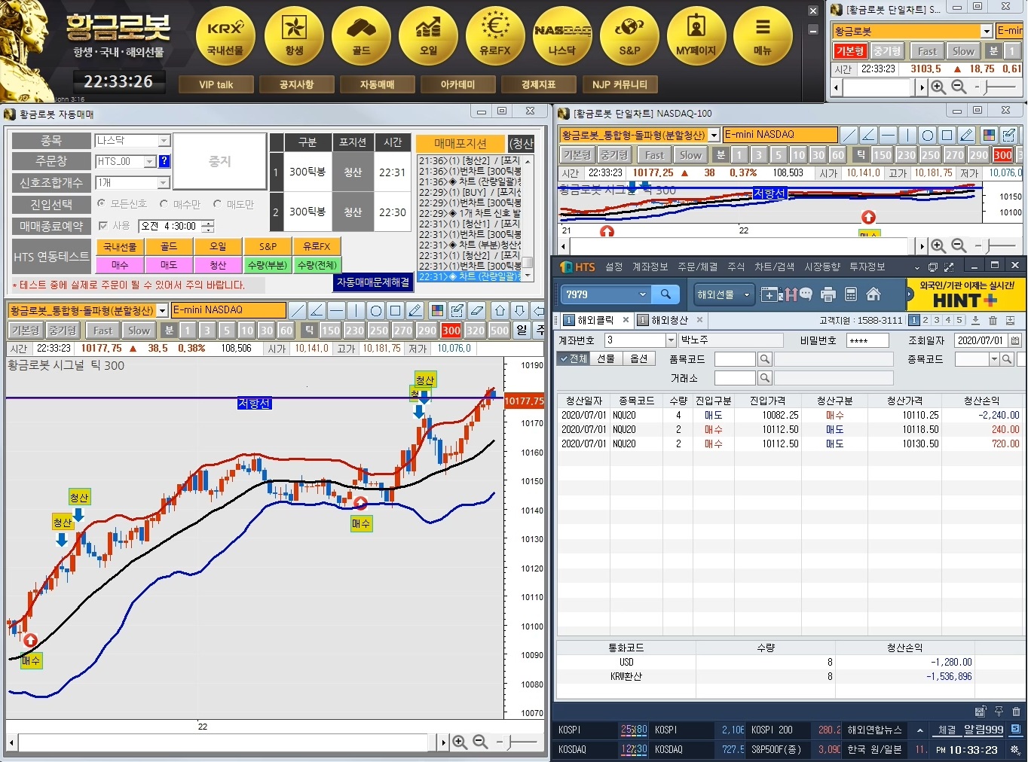This screenshot has width=1028, height=762.
Task: Select the 모든신호 radio option
Action: [x=101, y=203]
